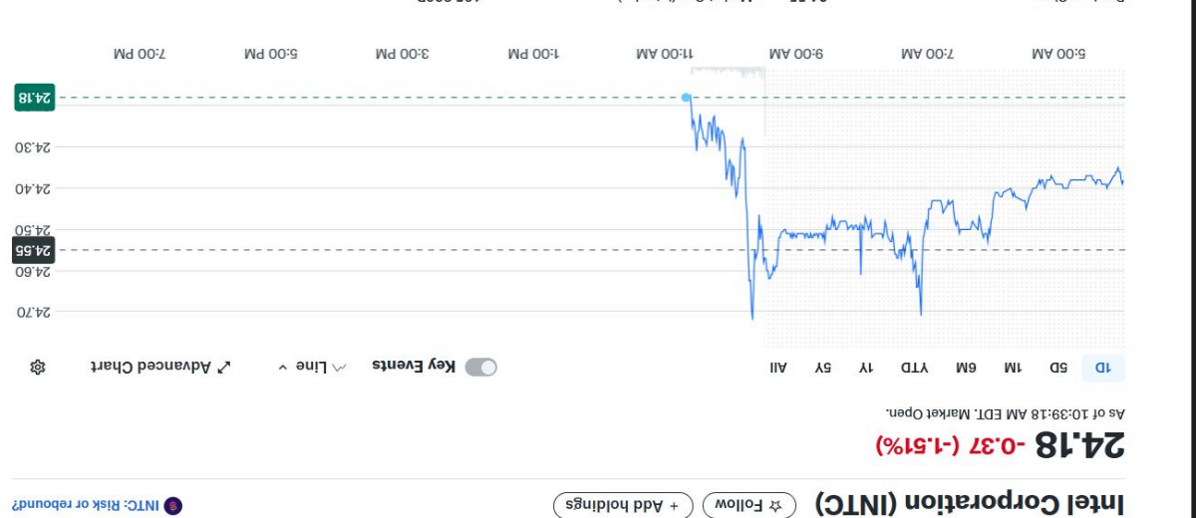The height and width of the screenshot is (518, 1196).
Task: Show the 1Y chart range
Action: (866, 367)
